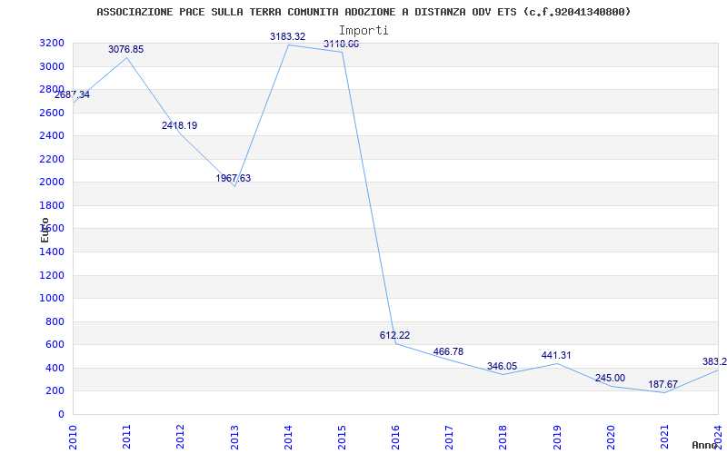Click the 346.05 data label

[x=503, y=367]
